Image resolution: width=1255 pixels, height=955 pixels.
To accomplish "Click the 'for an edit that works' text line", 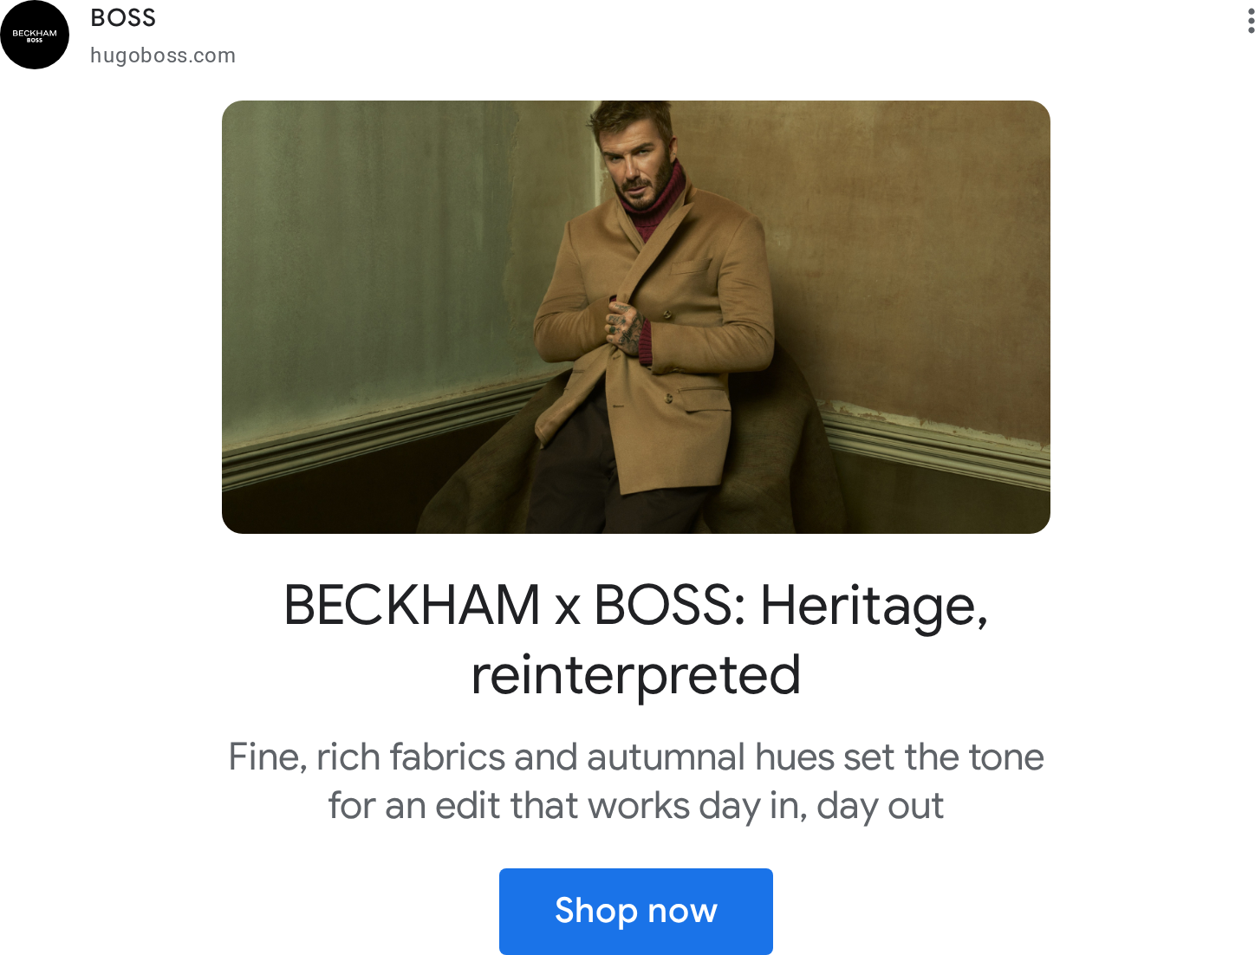I will pos(635,806).
